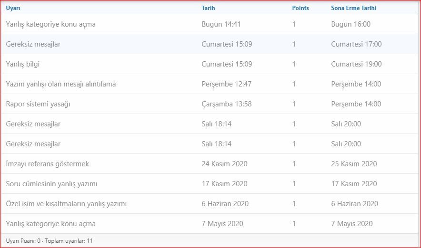Select Özel isim ve kısaltmaların yanlış yazımı

[66, 204]
